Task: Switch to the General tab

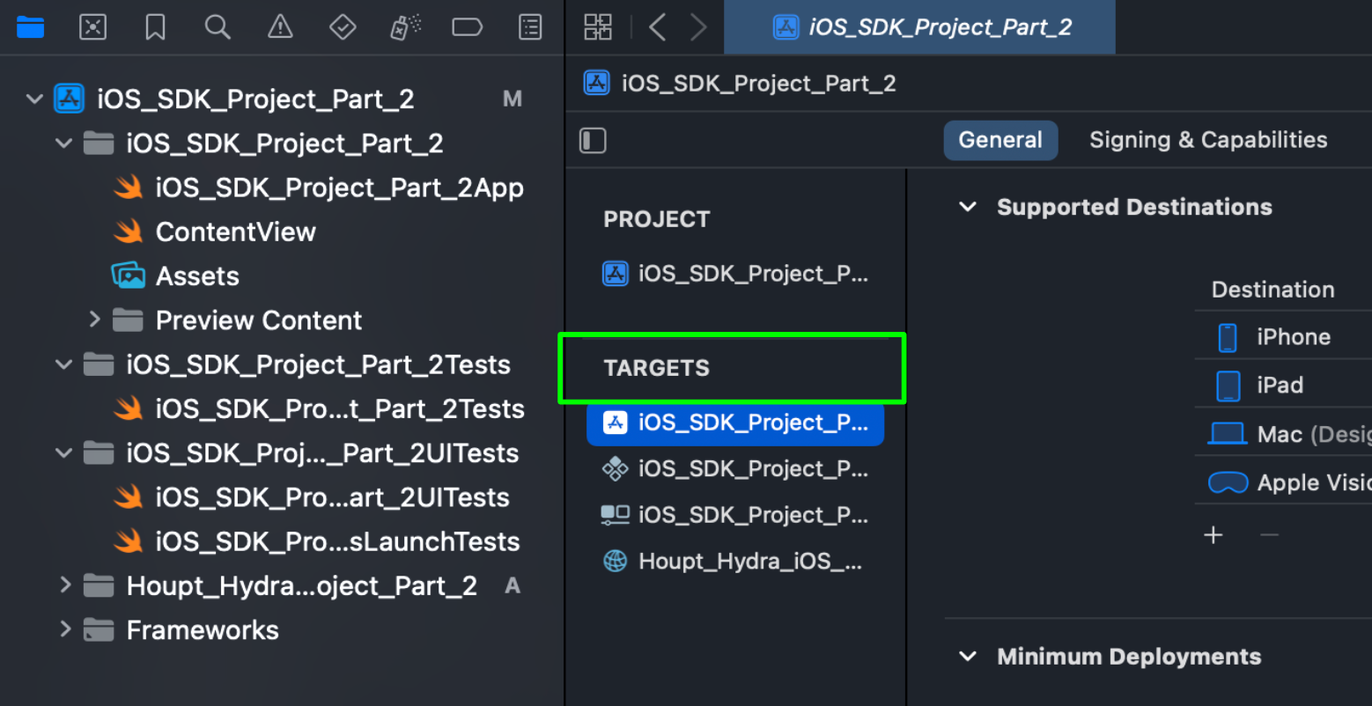Action: (1000, 140)
